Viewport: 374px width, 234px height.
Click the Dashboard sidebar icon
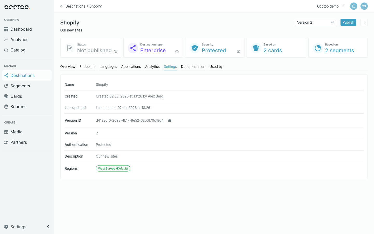pyautogui.click(x=6, y=29)
